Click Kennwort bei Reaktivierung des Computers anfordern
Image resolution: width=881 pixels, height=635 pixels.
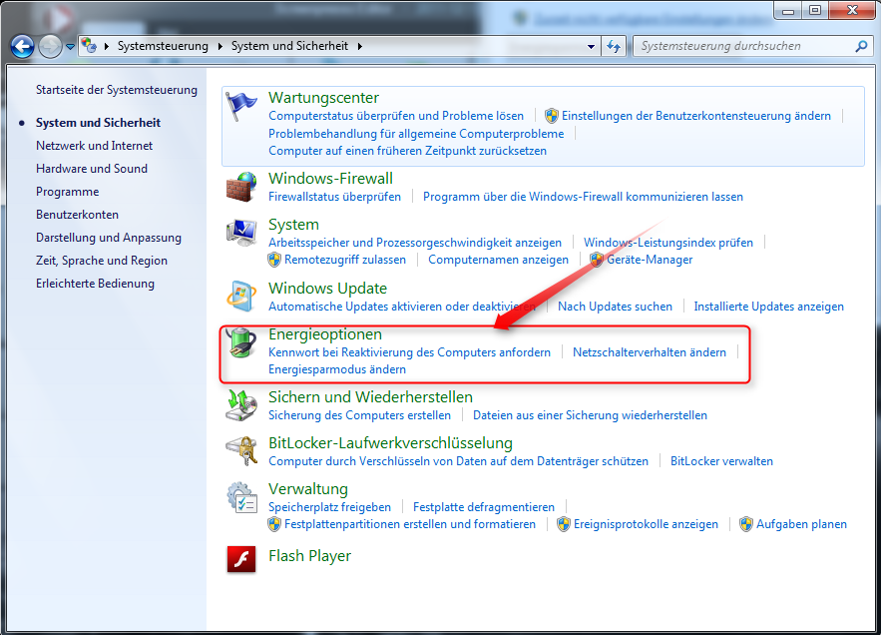(x=410, y=352)
